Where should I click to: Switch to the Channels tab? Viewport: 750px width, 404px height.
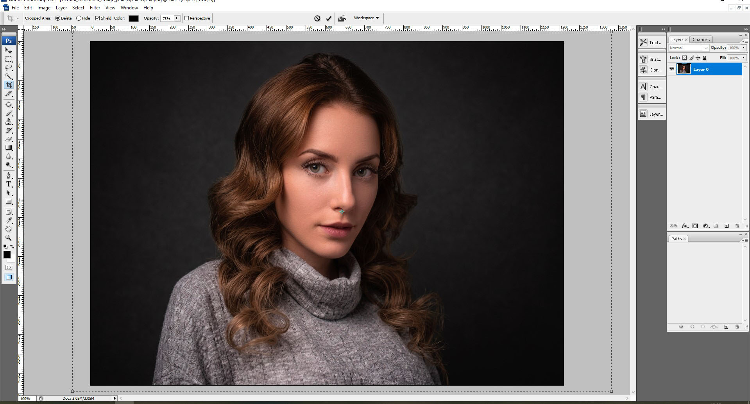[x=701, y=39]
